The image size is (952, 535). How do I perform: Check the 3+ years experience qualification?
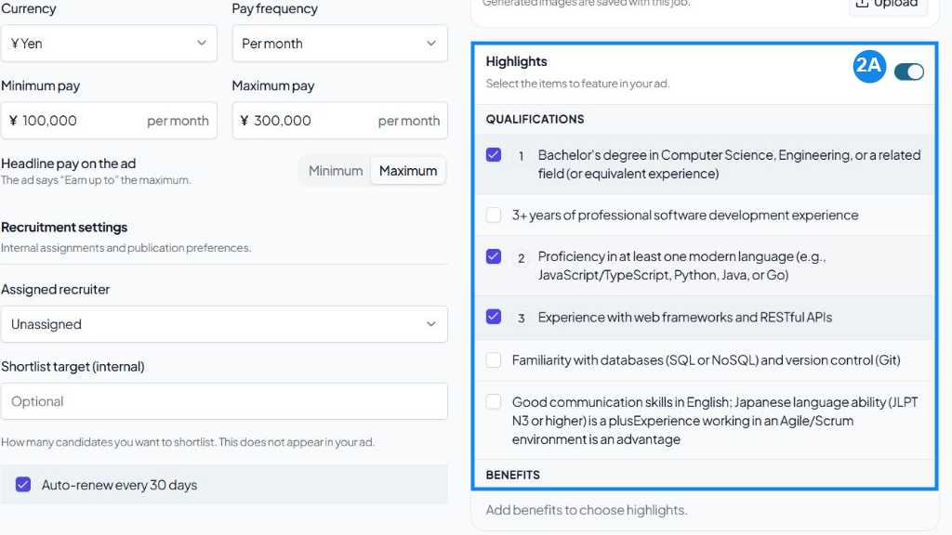pos(494,215)
